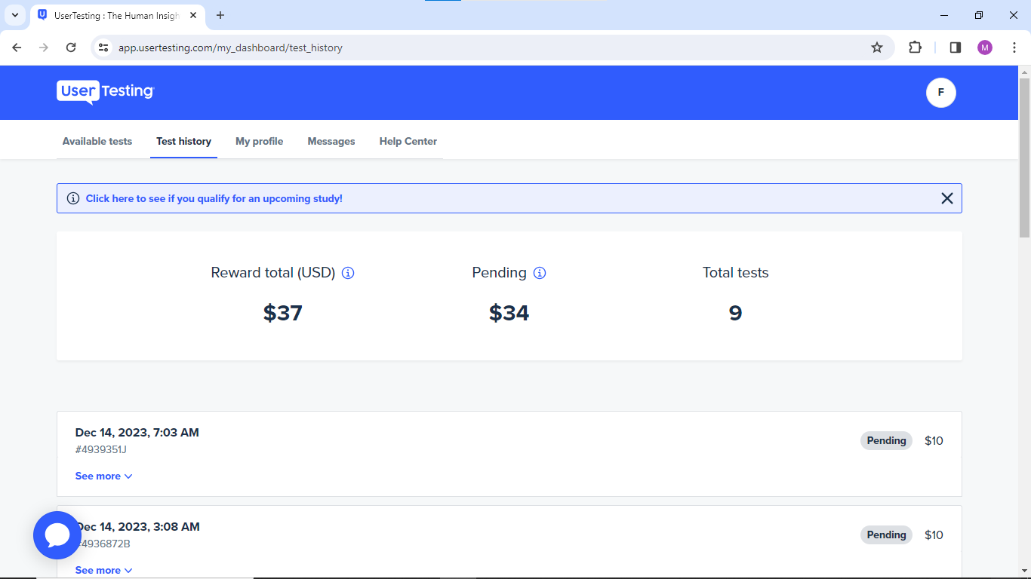The height and width of the screenshot is (579, 1031).
Task: Open the Help Center link
Action: [x=408, y=141]
